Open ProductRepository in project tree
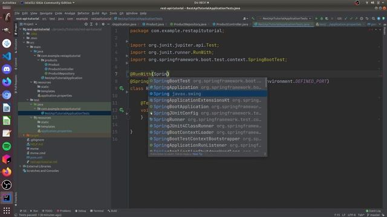This screenshot has height=217, width=387. (59, 74)
